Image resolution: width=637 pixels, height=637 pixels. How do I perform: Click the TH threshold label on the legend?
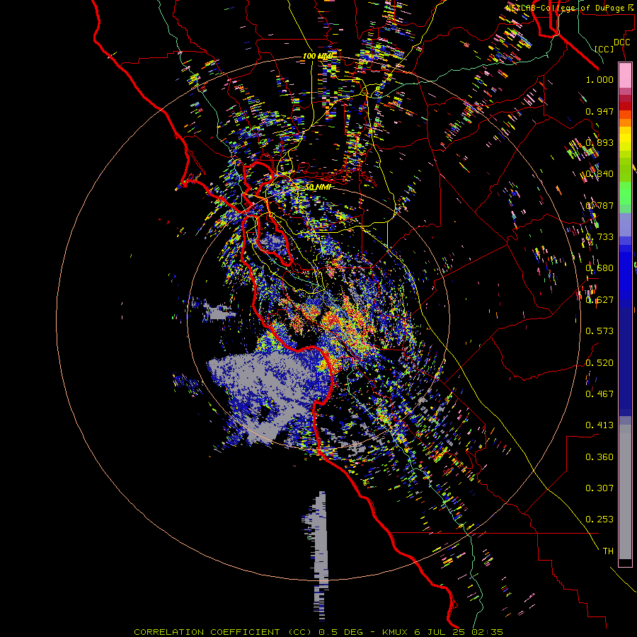[608, 551]
